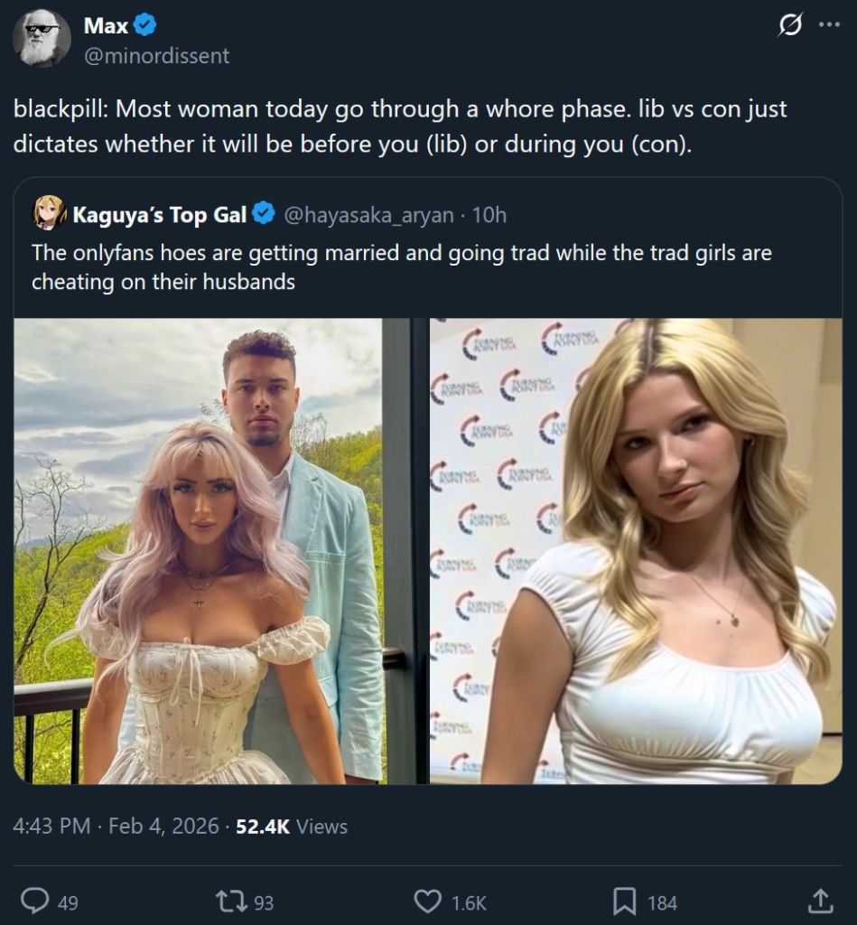Expand the left photo of the couple
This screenshot has height=925, width=857.
tap(198, 550)
